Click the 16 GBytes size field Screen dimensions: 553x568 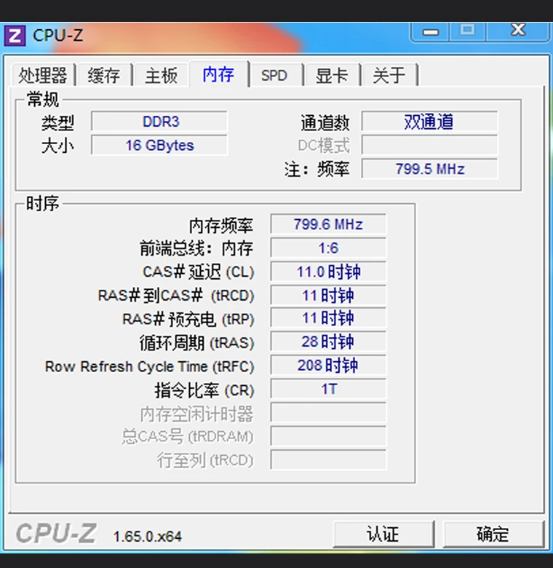coord(159,145)
